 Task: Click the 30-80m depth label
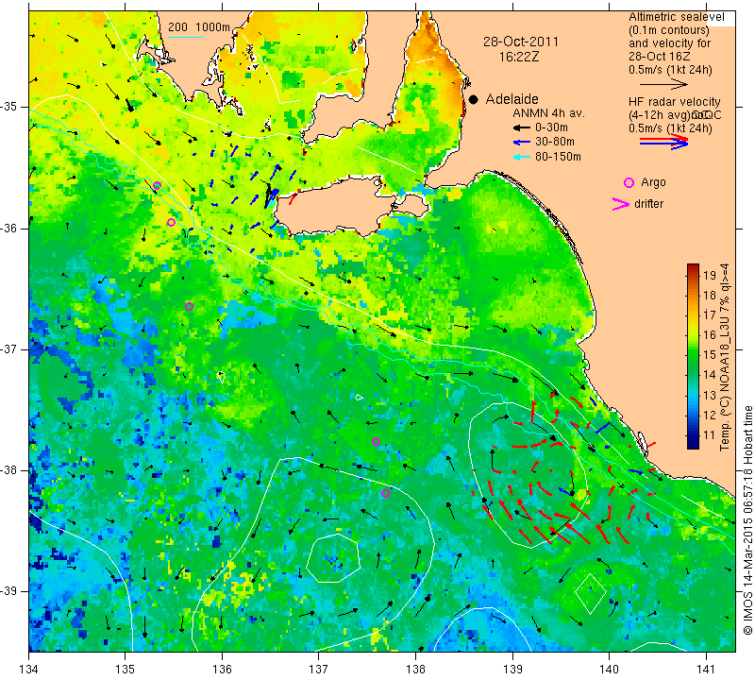(x=555, y=142)
